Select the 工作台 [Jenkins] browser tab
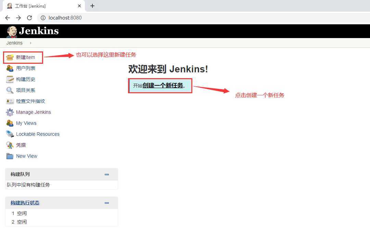Screen dimensions: 370x228 coord(44,6)
